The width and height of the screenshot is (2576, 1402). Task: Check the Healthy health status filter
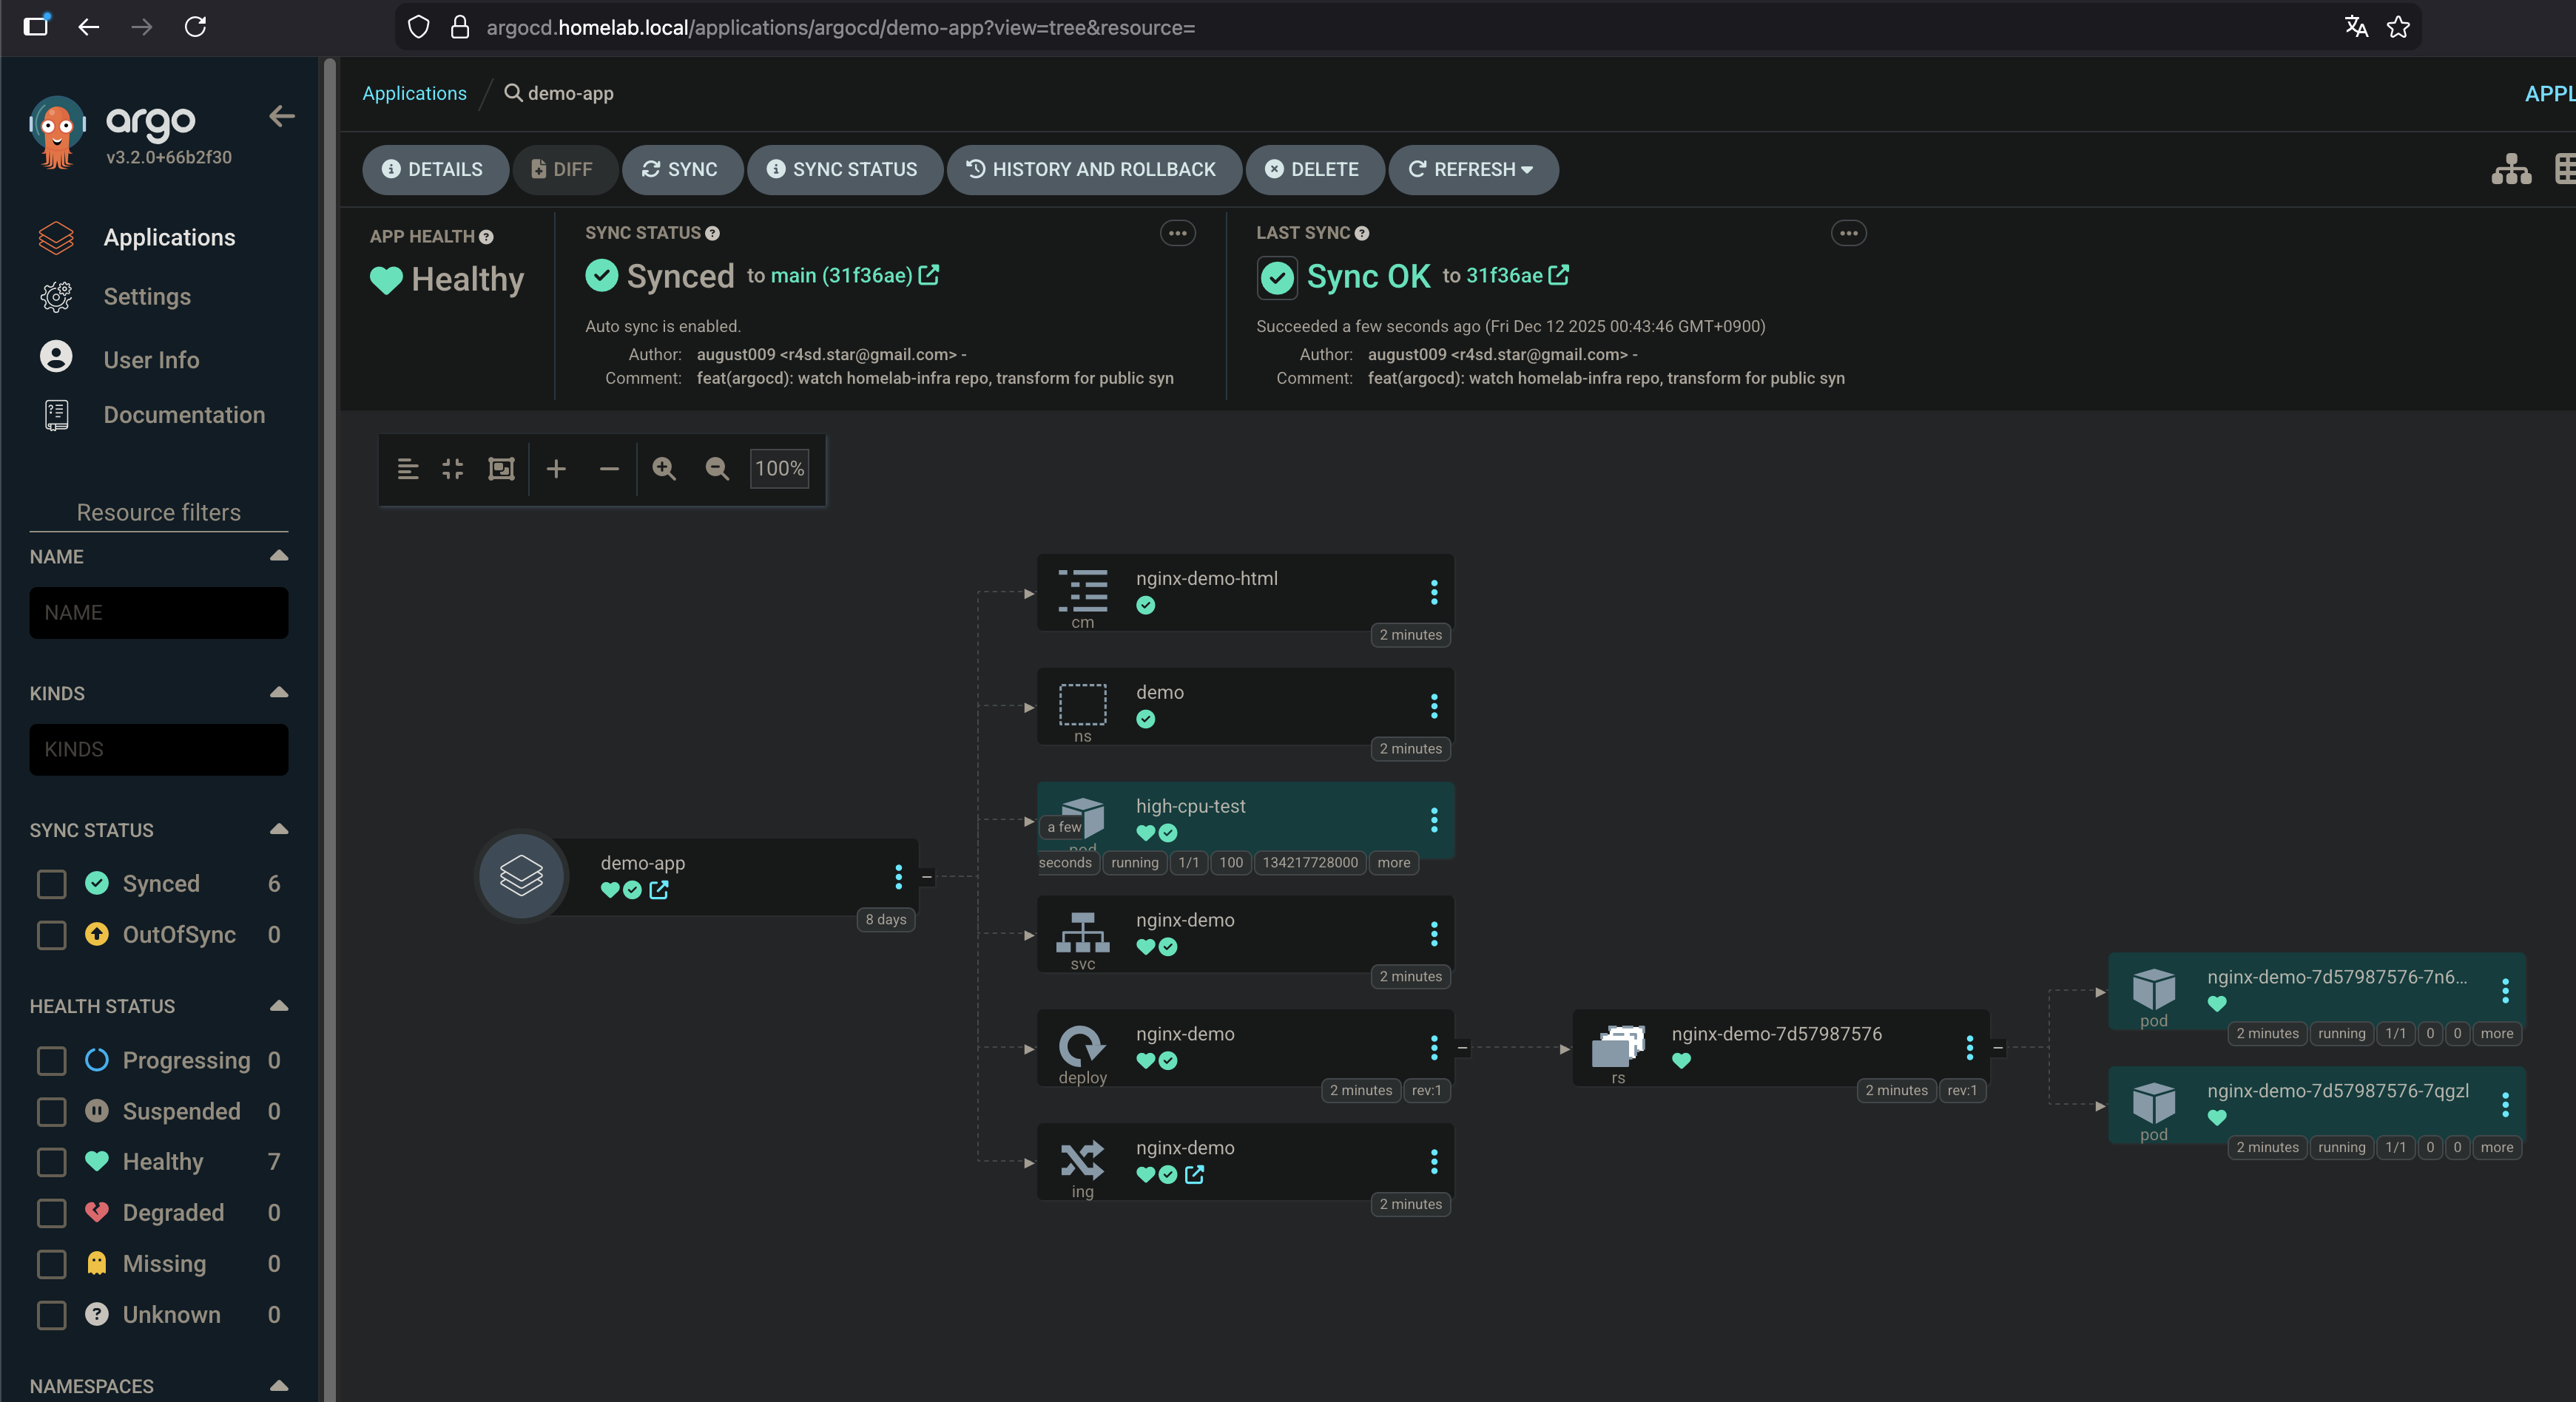[51, 1162]
